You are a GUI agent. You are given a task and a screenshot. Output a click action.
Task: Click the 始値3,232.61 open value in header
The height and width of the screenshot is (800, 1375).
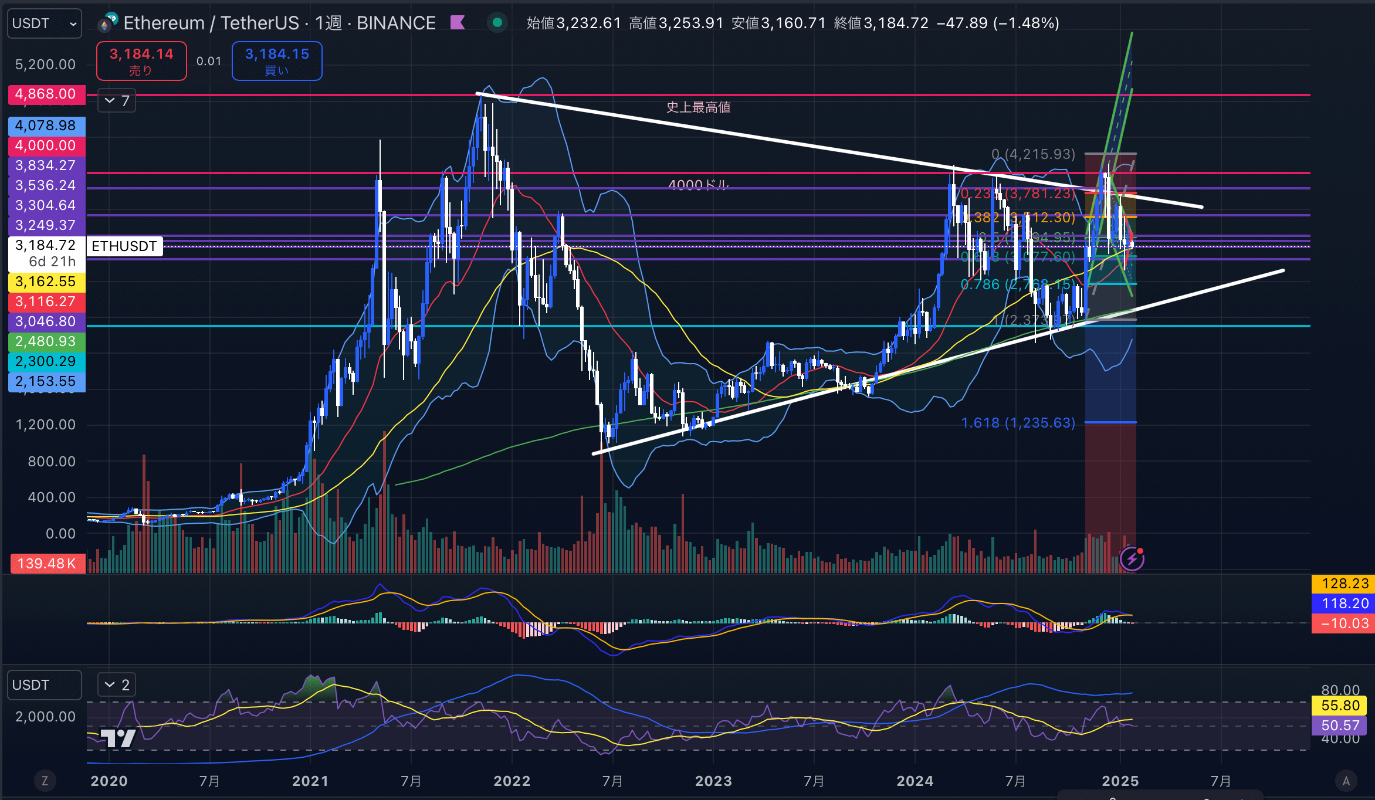pos(574,23)
